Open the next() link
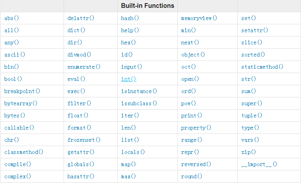The height and width of the screenshot is (183, 301). tap(190, 42)
